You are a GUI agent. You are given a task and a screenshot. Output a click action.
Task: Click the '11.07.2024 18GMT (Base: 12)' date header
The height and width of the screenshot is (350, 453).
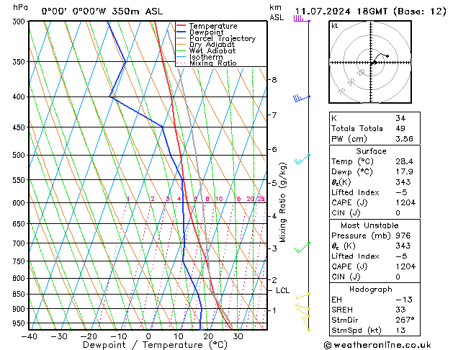click(x=370, y=12)
